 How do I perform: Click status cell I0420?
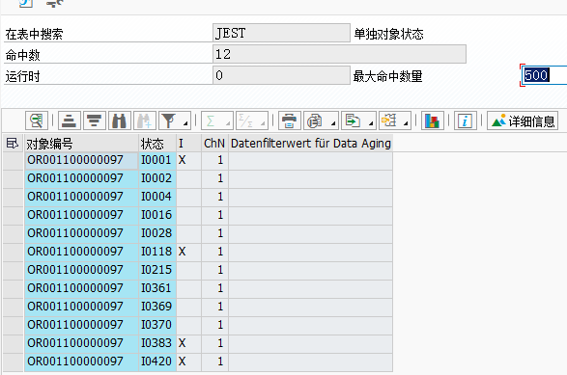(x=157, y=362)
